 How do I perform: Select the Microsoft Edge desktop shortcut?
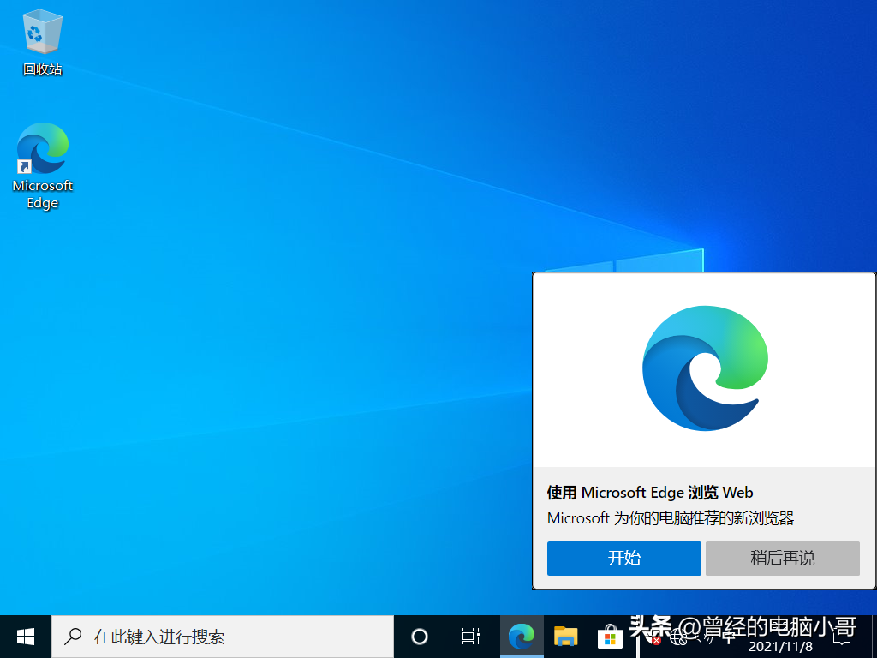pos(43,165)
